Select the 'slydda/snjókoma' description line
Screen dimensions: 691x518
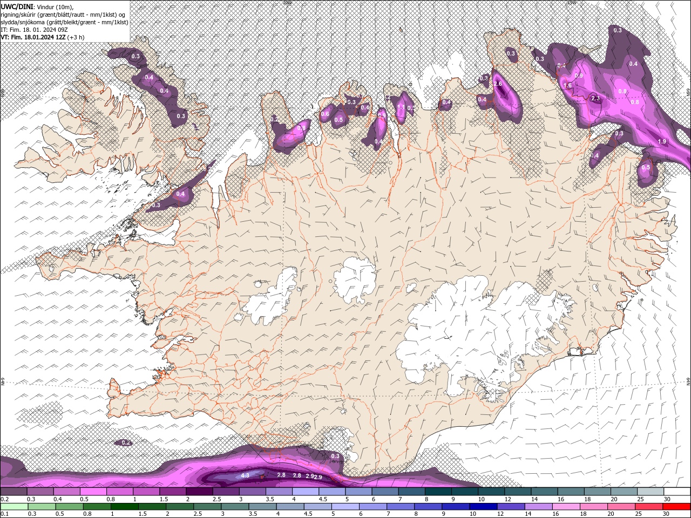coord(64,22)
